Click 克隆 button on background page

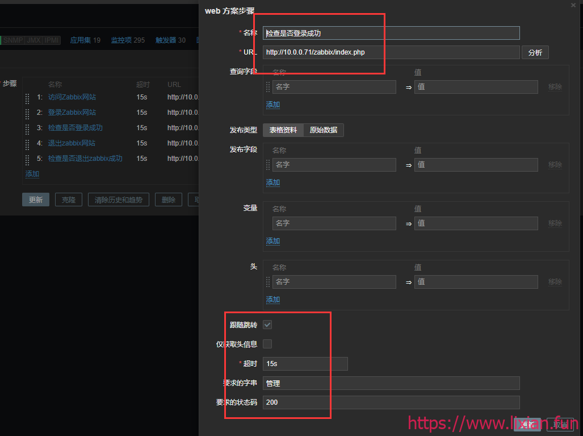tap(69, 200)
